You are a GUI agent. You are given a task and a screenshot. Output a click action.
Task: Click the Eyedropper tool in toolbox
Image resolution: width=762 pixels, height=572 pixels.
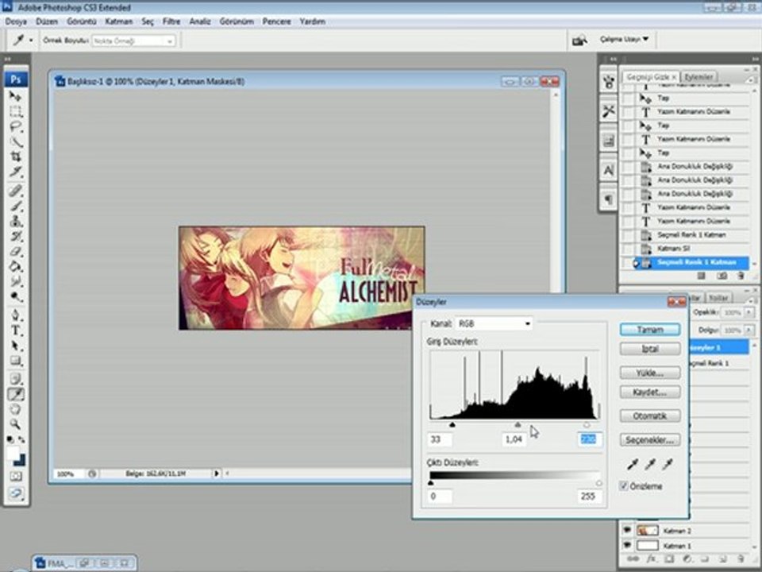pos(16,394)
